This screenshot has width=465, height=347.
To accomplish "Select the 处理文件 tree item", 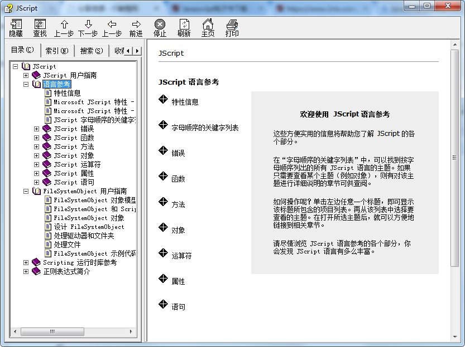I will (67, 245).
